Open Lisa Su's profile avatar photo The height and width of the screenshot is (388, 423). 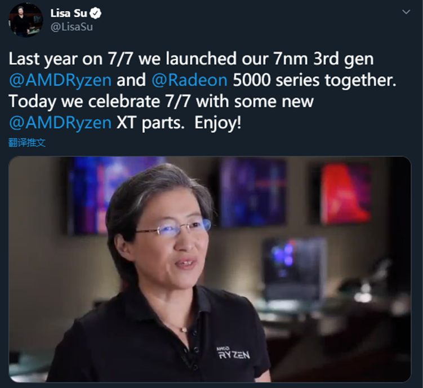tap(26, 20)
